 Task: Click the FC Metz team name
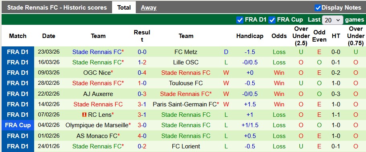[x=186, y=52]
